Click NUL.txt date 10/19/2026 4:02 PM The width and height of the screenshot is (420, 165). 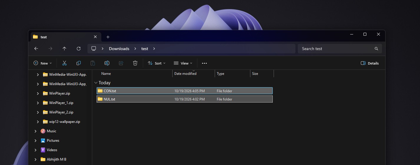coord(189,99)
